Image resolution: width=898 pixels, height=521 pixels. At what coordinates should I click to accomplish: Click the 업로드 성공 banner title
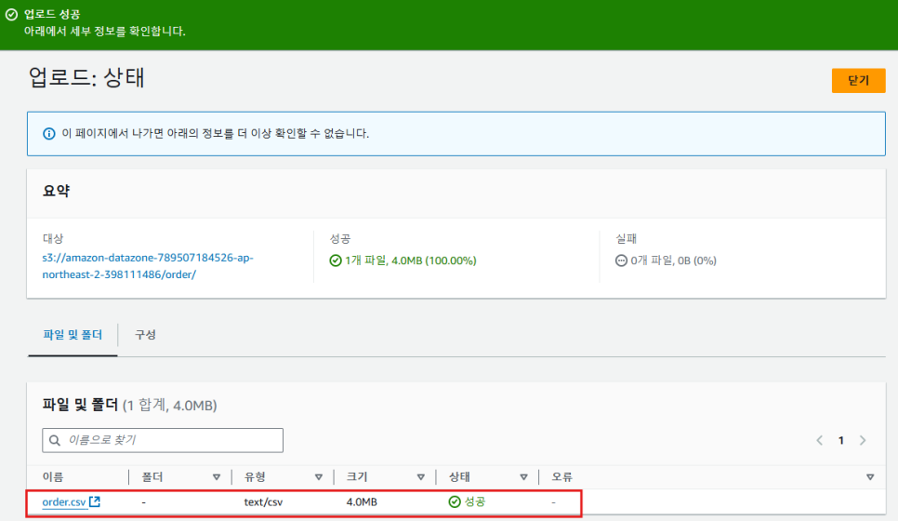pos(52,14)
